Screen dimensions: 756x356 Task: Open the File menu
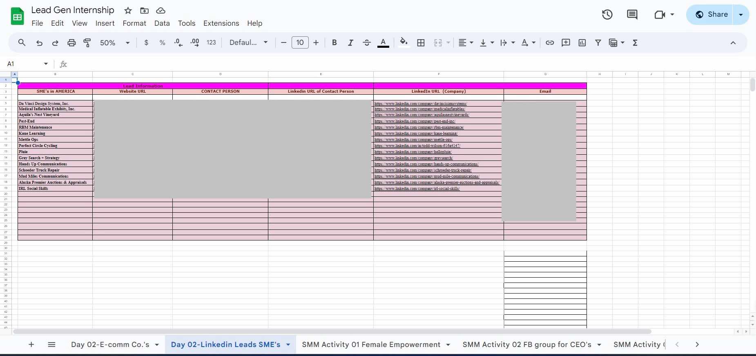pyautogui.click(x=37, y=23)
